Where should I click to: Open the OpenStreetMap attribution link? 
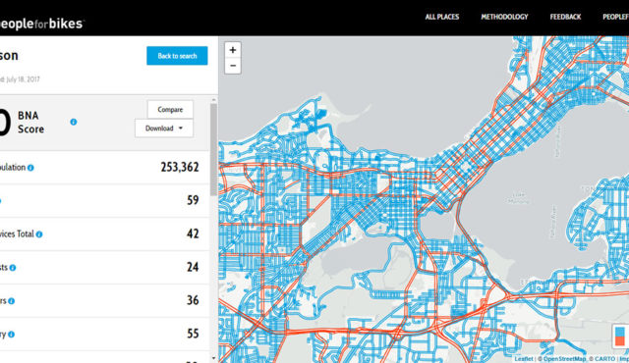pos(564,359)
